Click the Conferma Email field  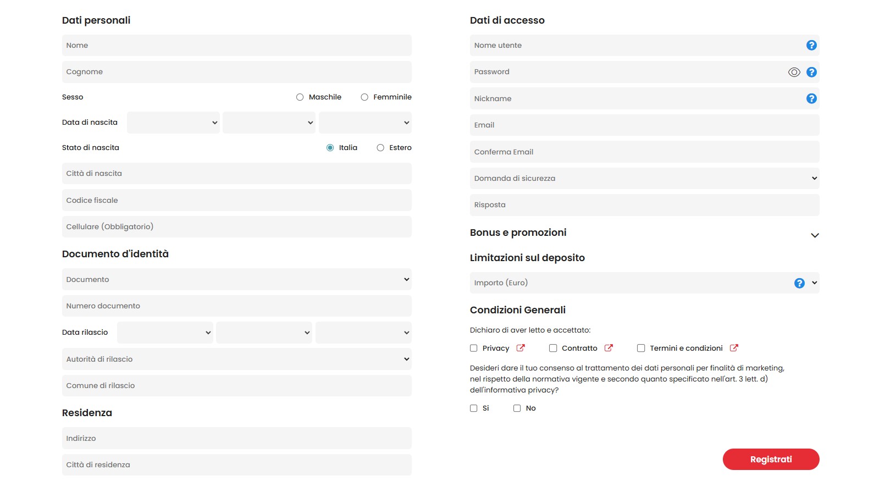pos(644,152)
